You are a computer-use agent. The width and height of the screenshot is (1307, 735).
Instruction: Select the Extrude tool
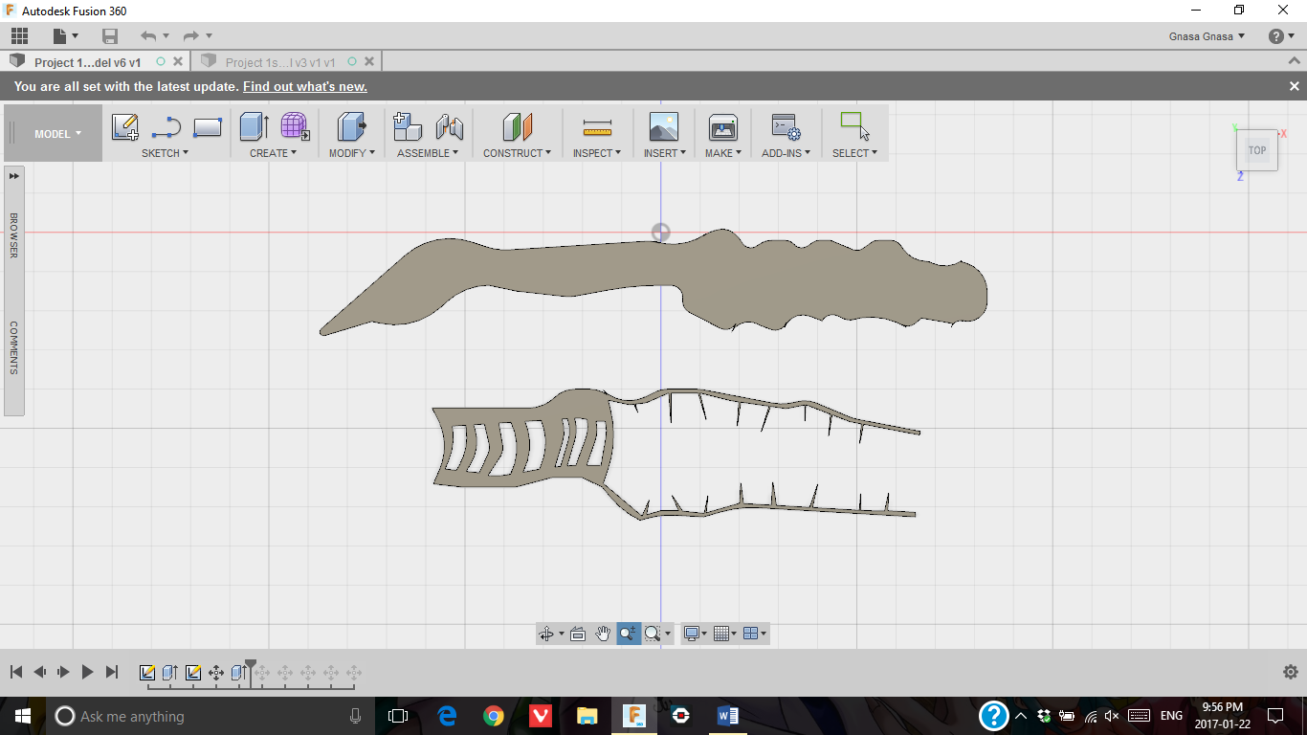click(x=254, y=127)
